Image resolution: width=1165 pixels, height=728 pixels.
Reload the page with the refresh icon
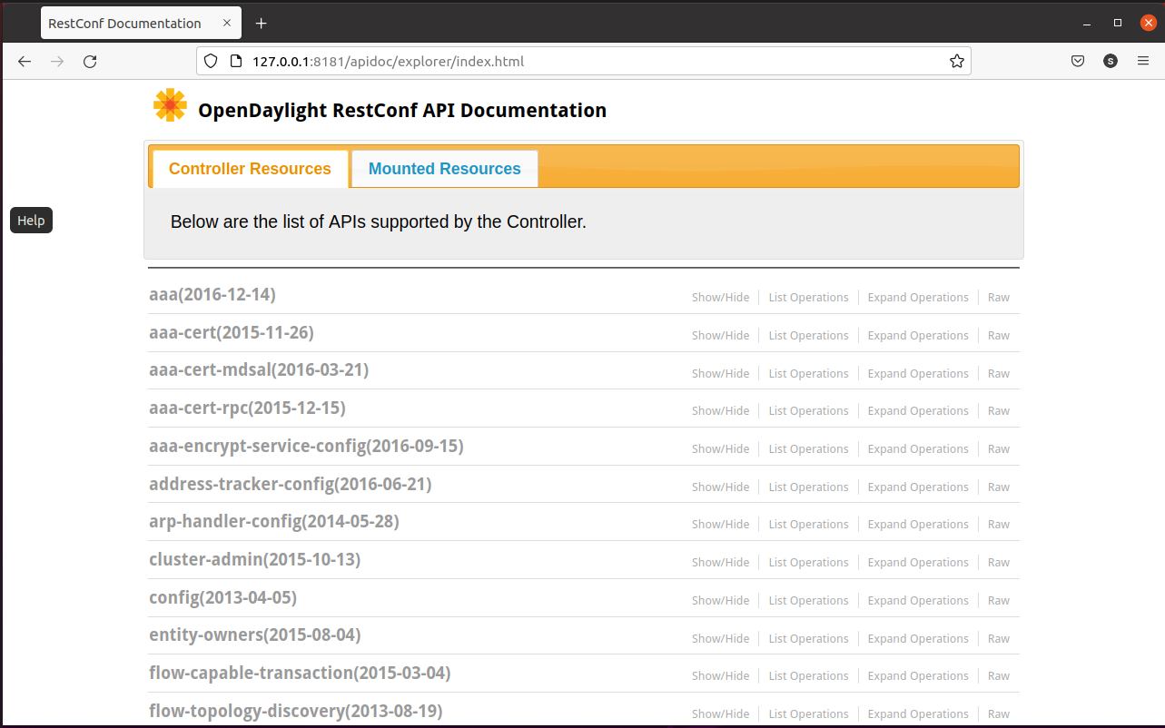(x=90, y=62)
